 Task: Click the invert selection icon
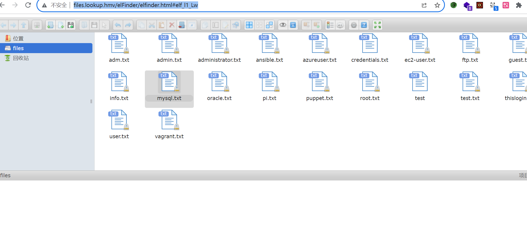pos(269,25)
